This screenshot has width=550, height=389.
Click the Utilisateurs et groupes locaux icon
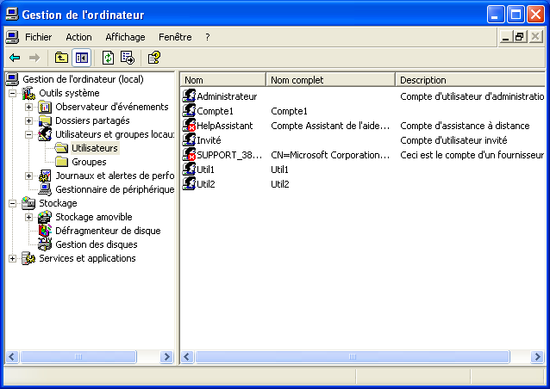[x=45, y=134]
